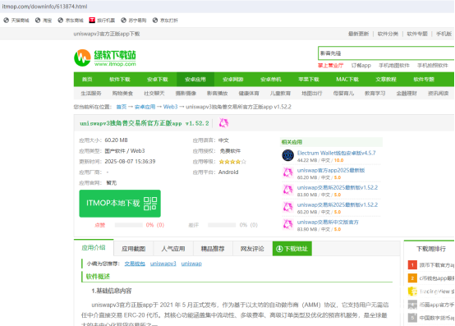Open the 苹果下载 nav menu
Image resolution: width=455 pixels, height=326 pixels.
(x=309, y=79)
